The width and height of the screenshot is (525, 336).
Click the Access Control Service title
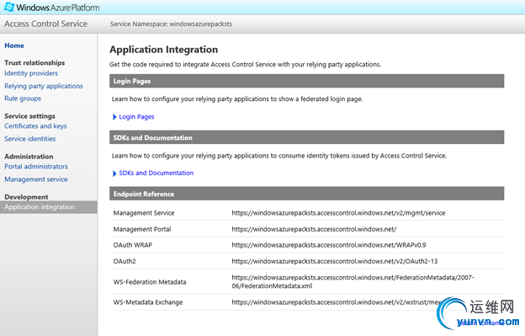46,24
